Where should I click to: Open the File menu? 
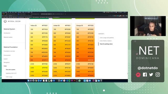8,12
